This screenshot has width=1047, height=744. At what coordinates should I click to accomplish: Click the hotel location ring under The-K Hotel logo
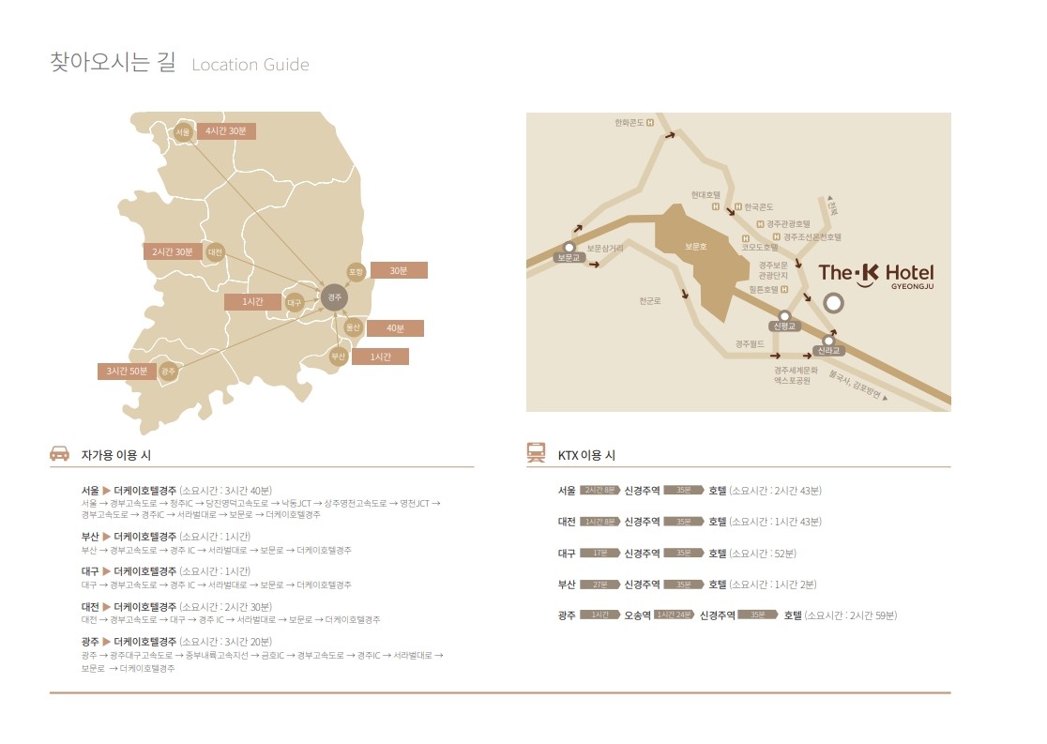[x=832, y=303]
